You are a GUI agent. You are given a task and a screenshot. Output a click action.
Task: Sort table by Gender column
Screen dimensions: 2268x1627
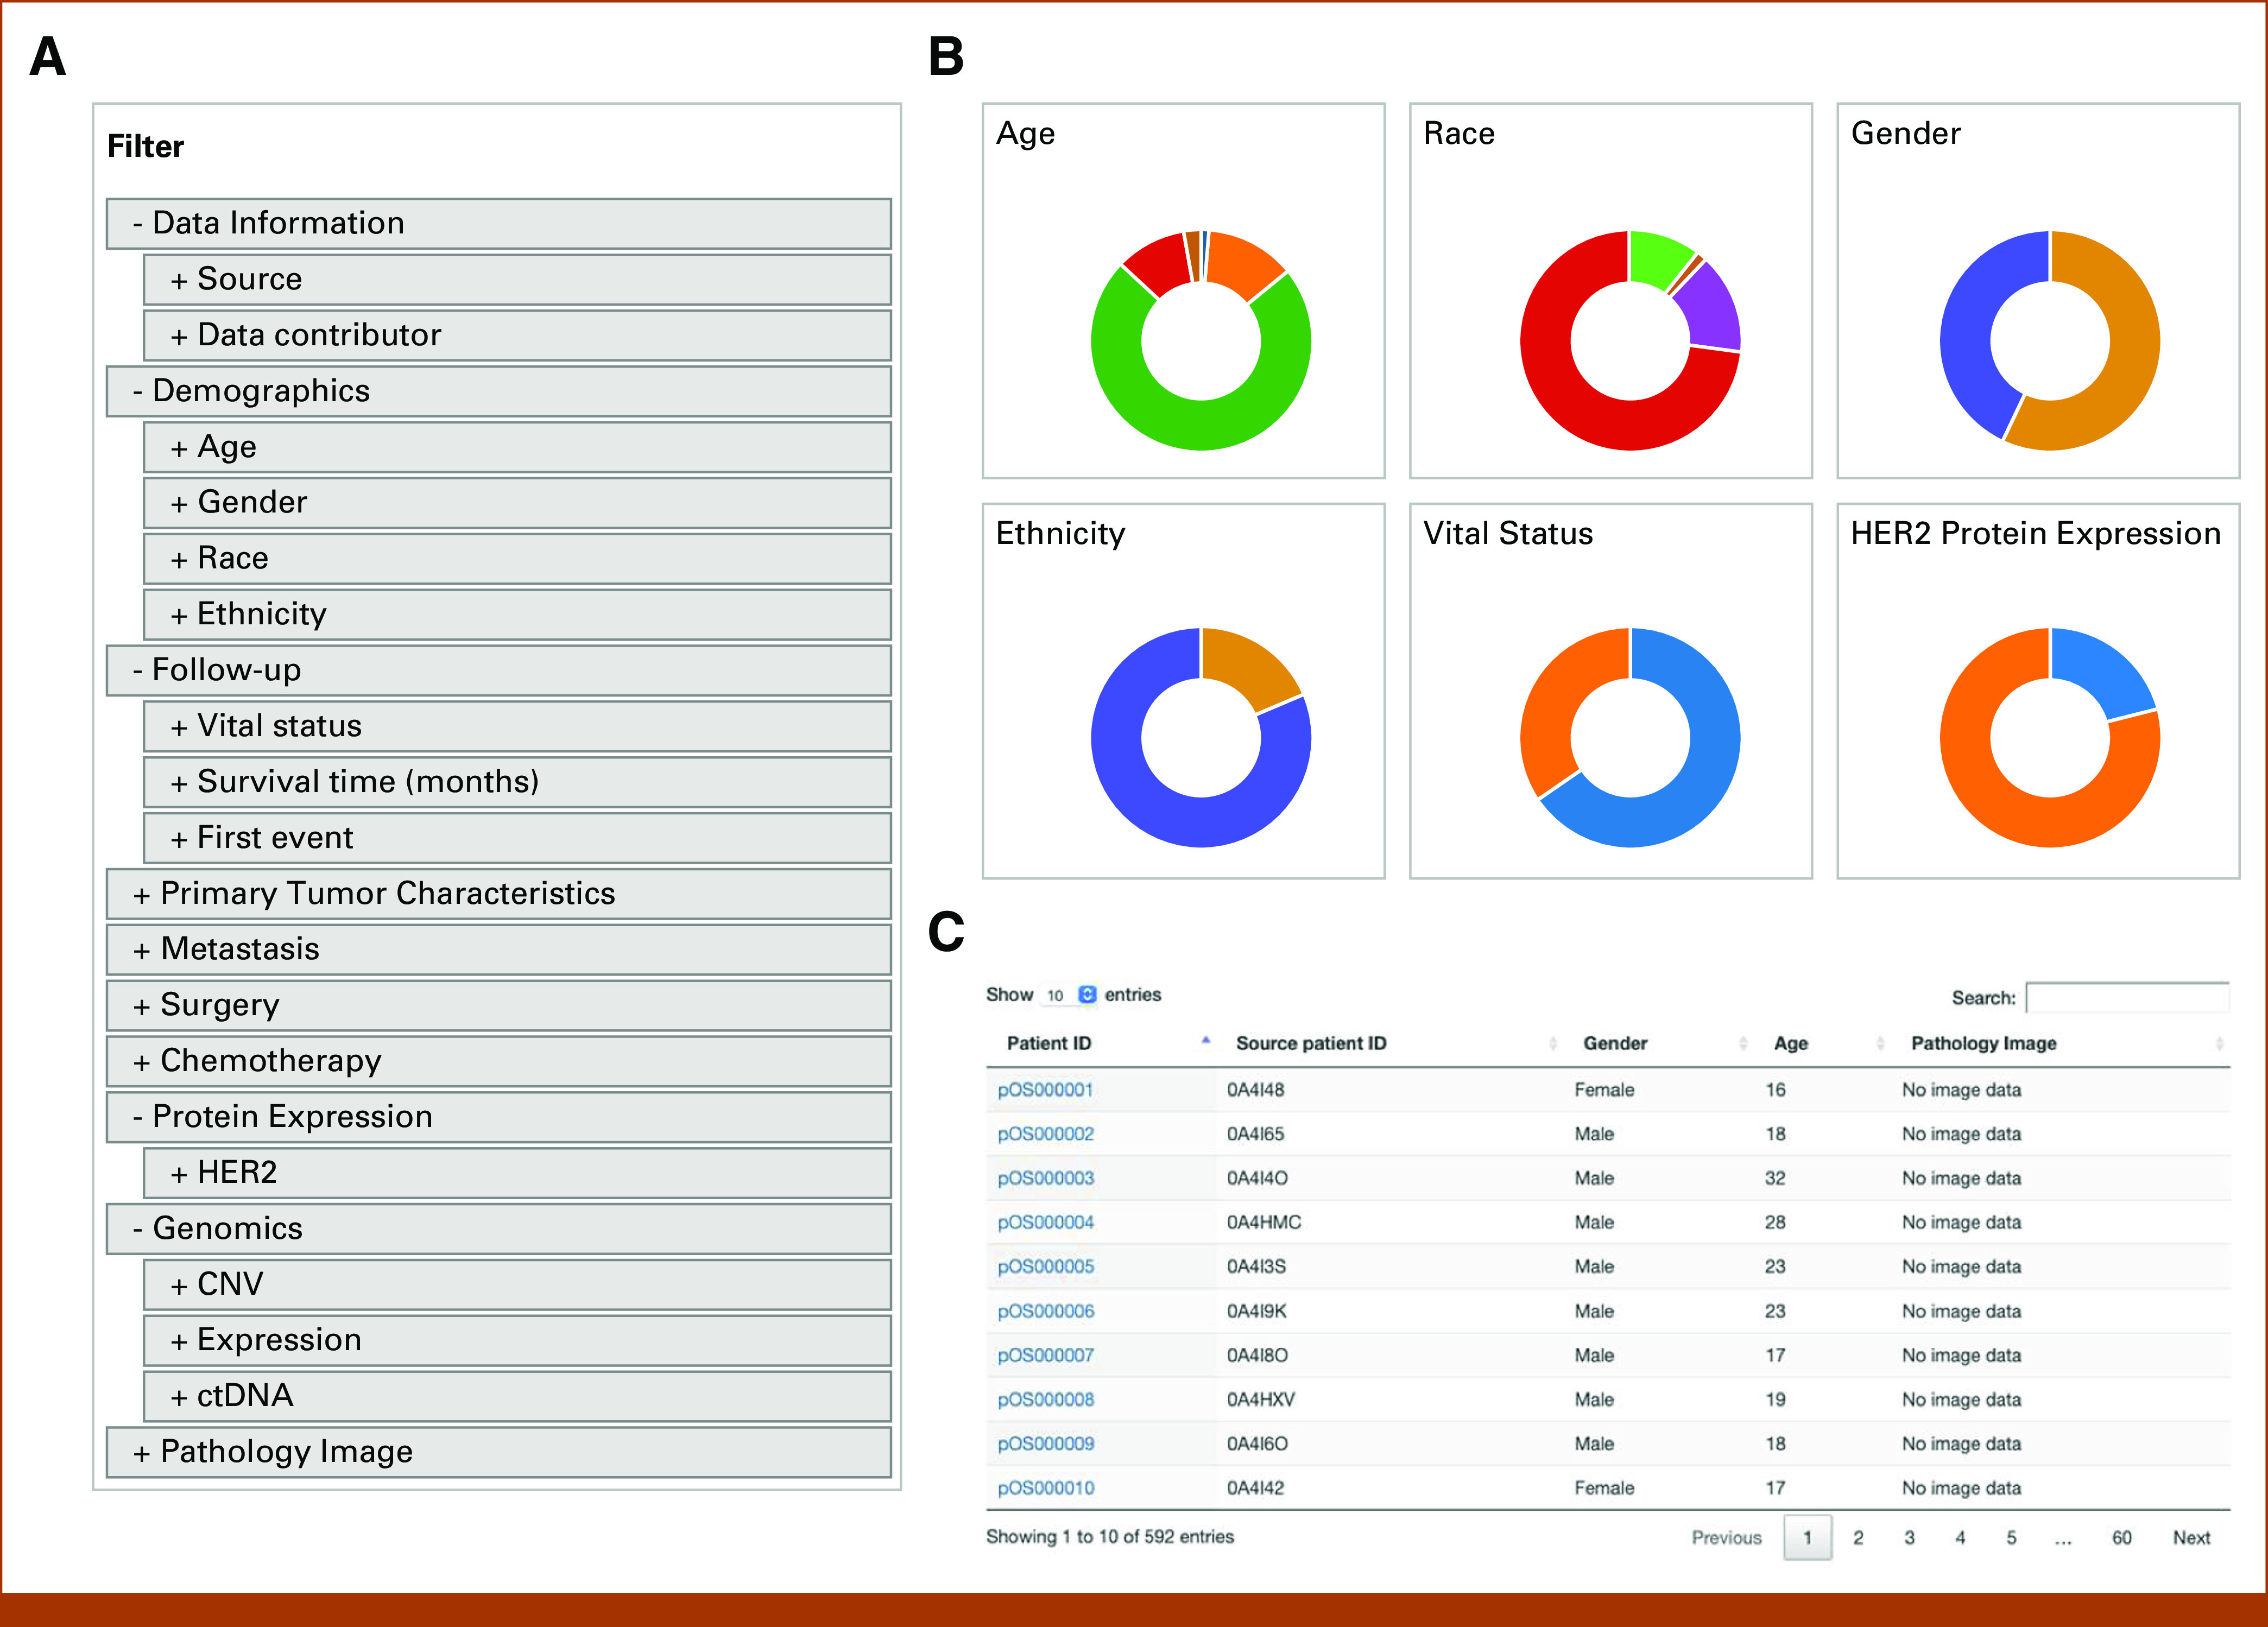(x=1615, y=1043)
